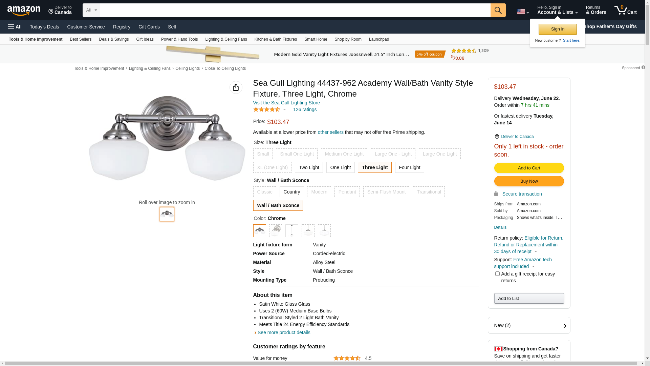Open Today's Deals in navigation bar

(44, 27)
